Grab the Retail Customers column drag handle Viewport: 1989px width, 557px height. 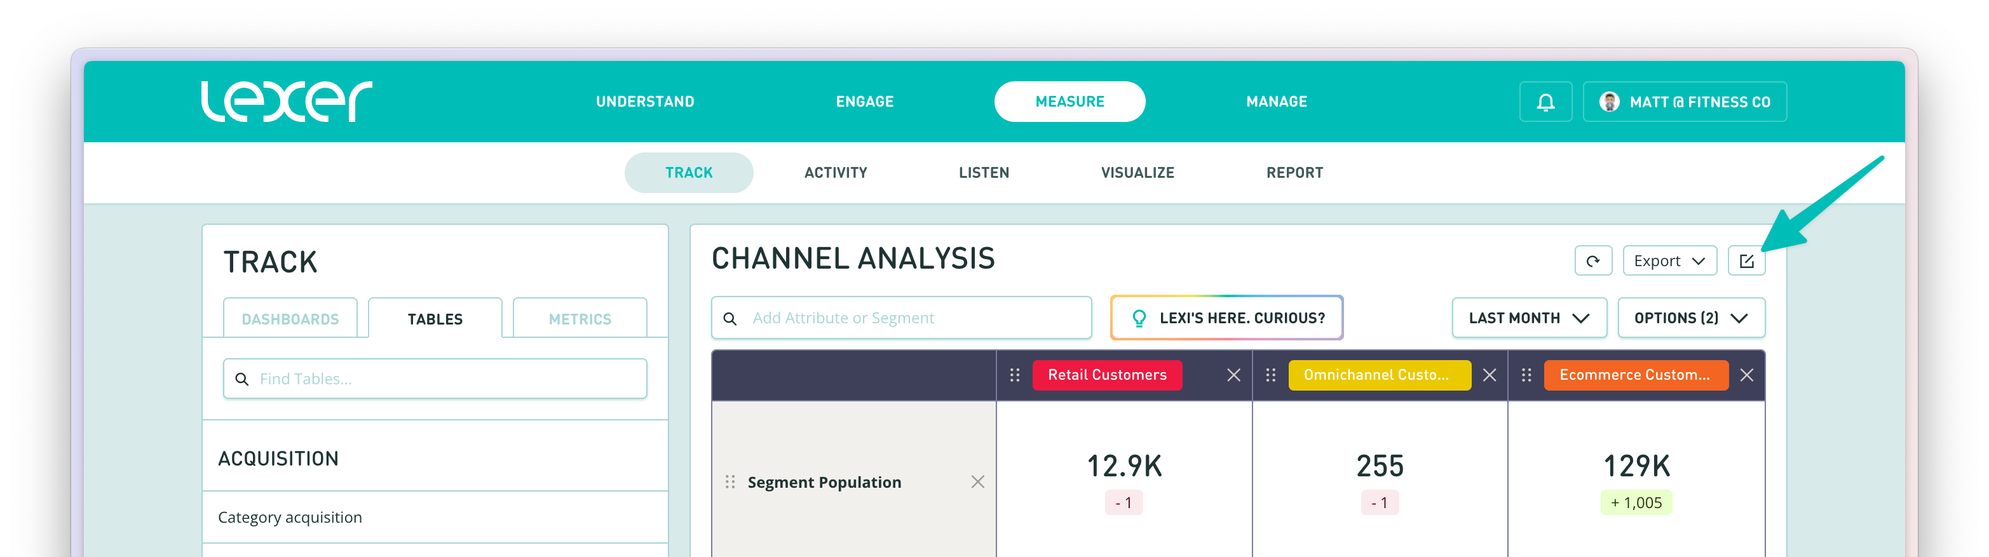click(x=1015, y=375)
